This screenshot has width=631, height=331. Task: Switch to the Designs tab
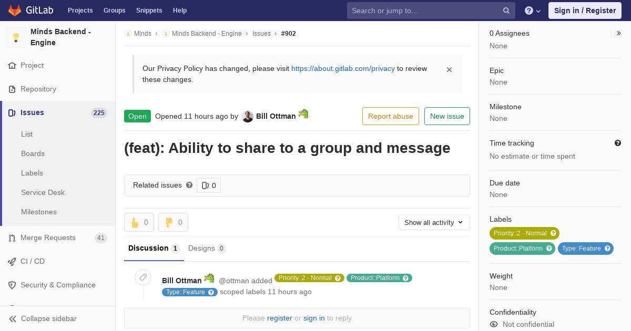tap(207, 248)
